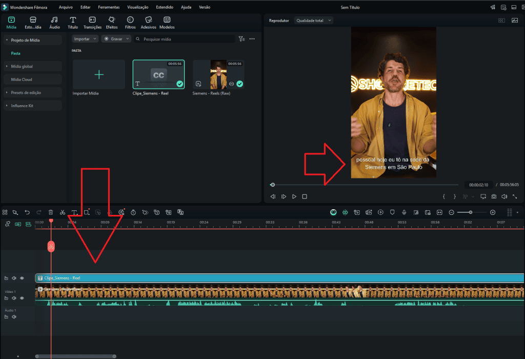Open the keyframe diamond icon in timeline toolbar
Image resolution: width=525 pixels, height=359 pixels.
pos(145,212)
